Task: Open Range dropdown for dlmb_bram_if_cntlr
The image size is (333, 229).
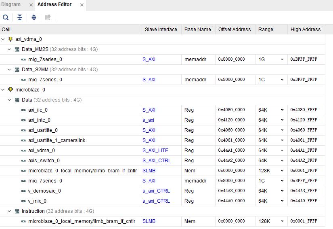Action: tap(282, 171)
